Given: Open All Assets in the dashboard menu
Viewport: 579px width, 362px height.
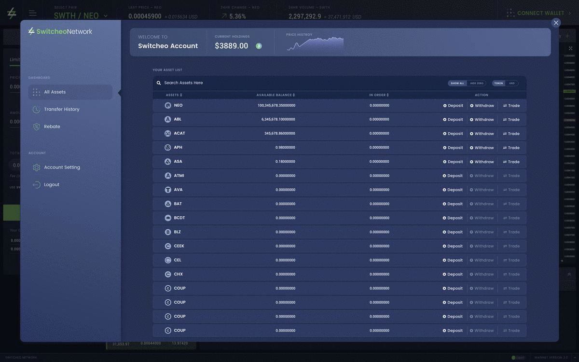Looking at the screenshot, I should click(70, 92).
